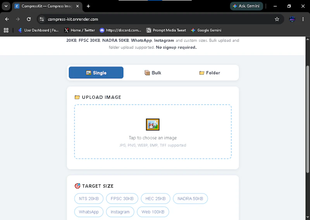The width and height of the screenshot is (310, 220).
Task: Click the scrollbar up arrow
Action: coord(308,39)
